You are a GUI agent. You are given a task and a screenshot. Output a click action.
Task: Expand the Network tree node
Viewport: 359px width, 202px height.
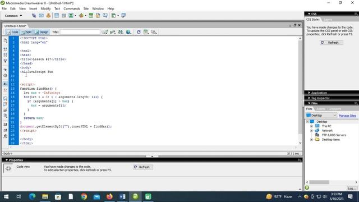point(311,131)
